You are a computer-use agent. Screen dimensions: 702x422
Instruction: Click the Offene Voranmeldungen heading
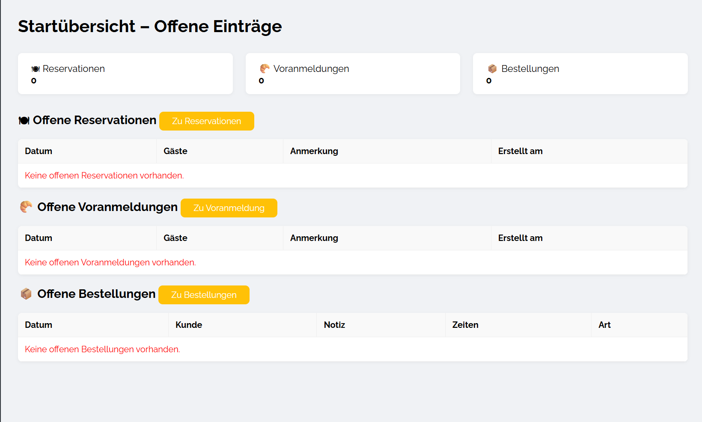[x=107, y=207]
